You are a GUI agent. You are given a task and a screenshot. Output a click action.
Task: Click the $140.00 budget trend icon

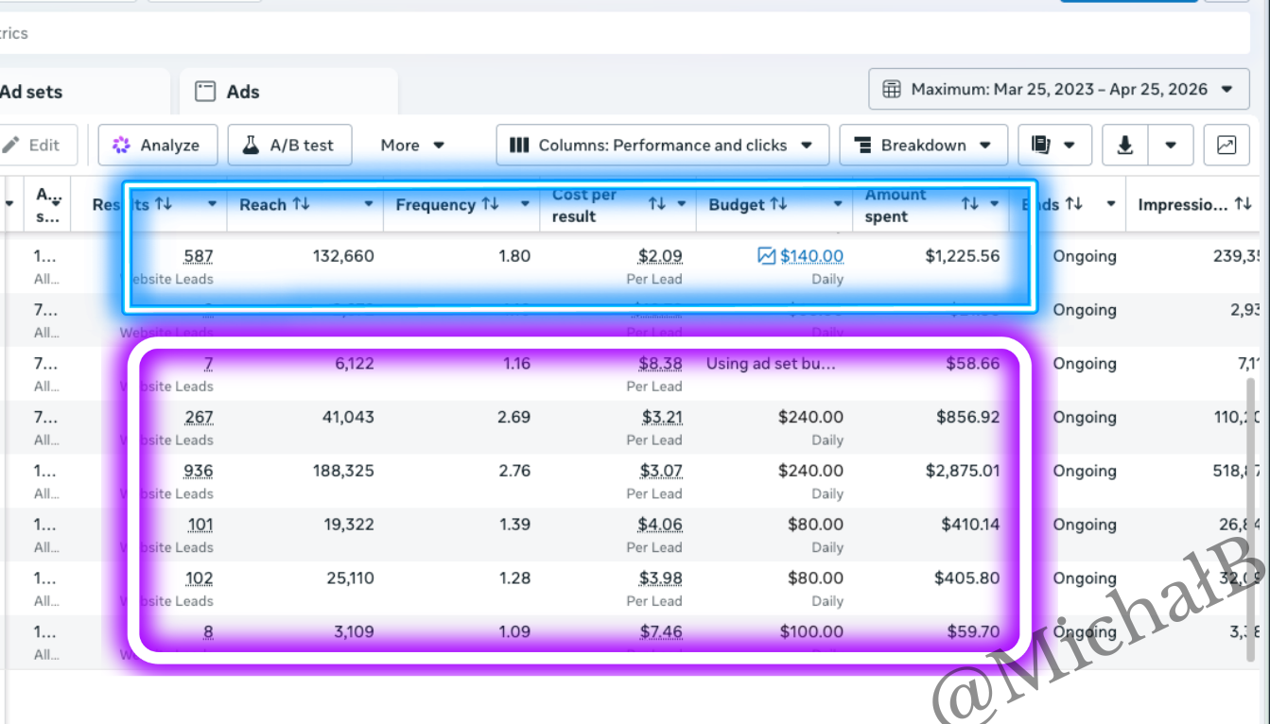point(767,256)
